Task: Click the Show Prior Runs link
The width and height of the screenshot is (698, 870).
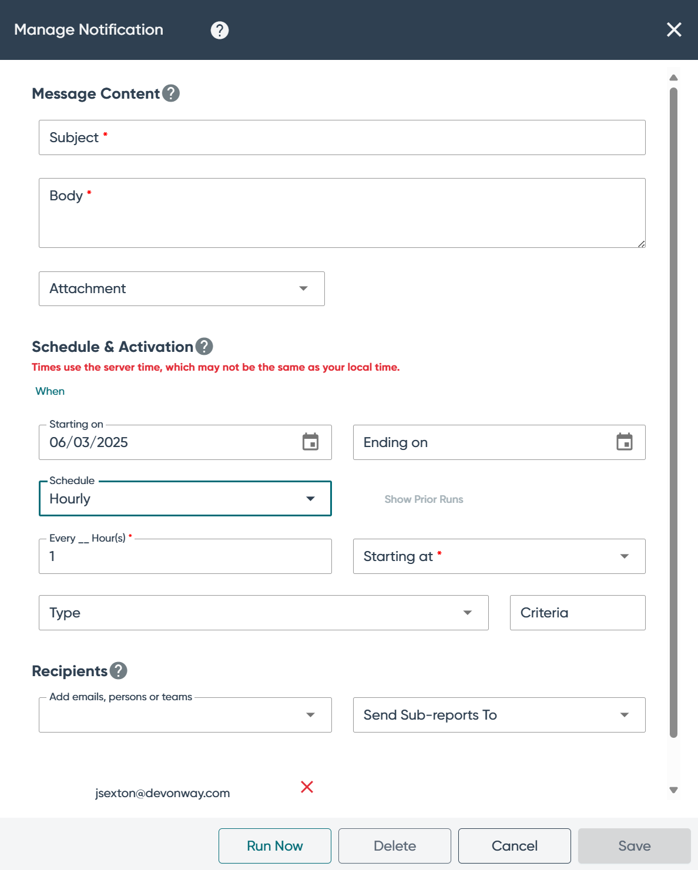Action: 424,499
